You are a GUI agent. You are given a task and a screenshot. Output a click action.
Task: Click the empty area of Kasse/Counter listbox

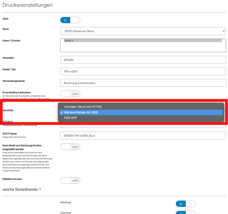pos(143,47)
